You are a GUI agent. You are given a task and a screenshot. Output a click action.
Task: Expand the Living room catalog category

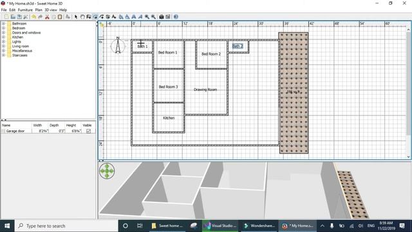[x=3, y=46]
